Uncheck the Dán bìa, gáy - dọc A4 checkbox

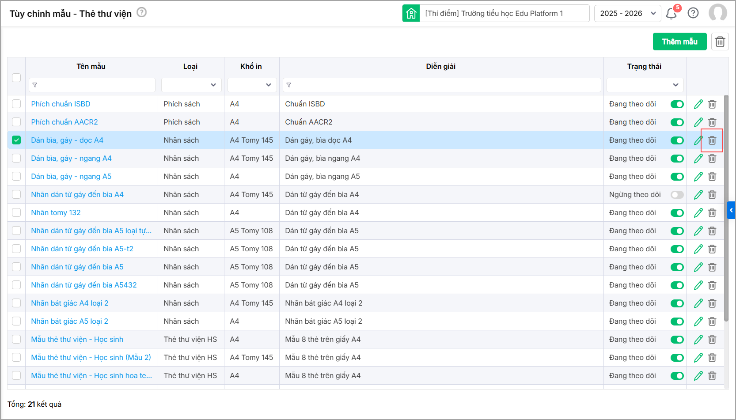tap(16, 140)
